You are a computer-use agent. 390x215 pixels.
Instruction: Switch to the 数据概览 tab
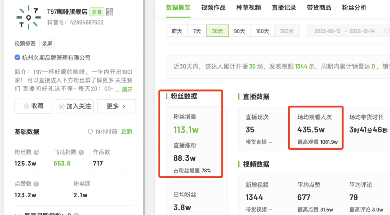[178, 8]
